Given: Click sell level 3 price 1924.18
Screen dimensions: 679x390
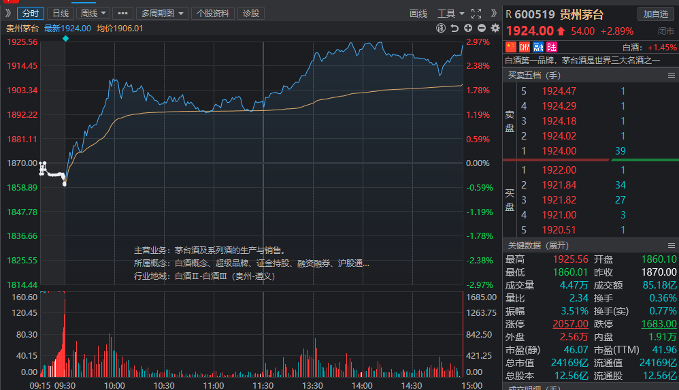Looking at the screenshot, I should (x=559, y=121).
